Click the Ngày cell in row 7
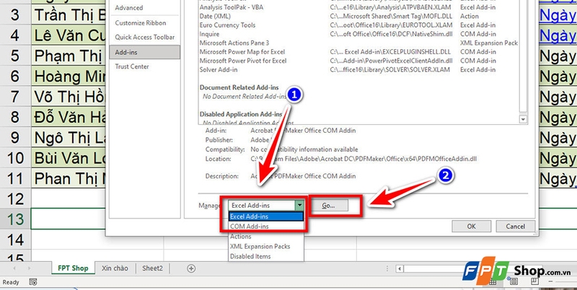Screen dimensions: 577x290 click(x=558, y=97)
